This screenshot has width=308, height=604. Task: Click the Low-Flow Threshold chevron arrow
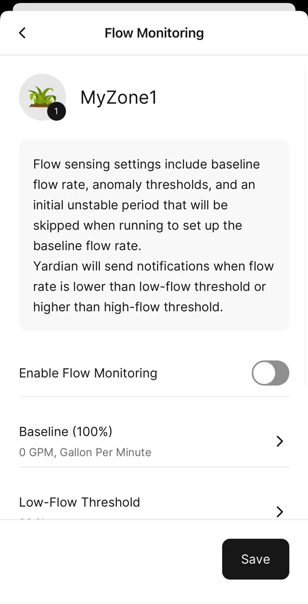tap(280, 511)
